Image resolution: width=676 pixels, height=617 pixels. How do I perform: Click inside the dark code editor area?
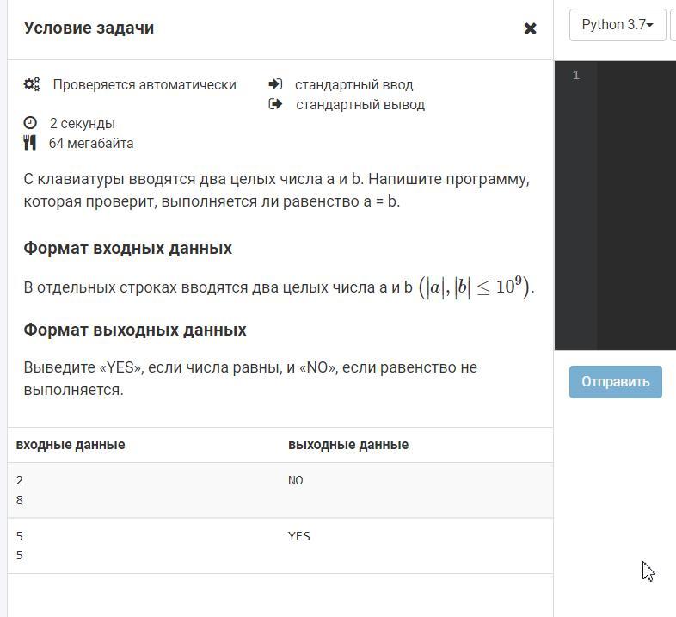click(x=636, y=207)
